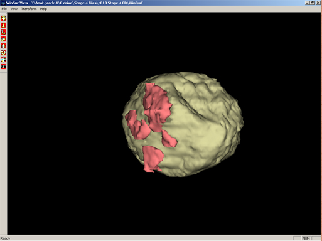Click the WinSurfView title bar app icon
This screenshot has width=322, height=241.
(x=3, y=3)
